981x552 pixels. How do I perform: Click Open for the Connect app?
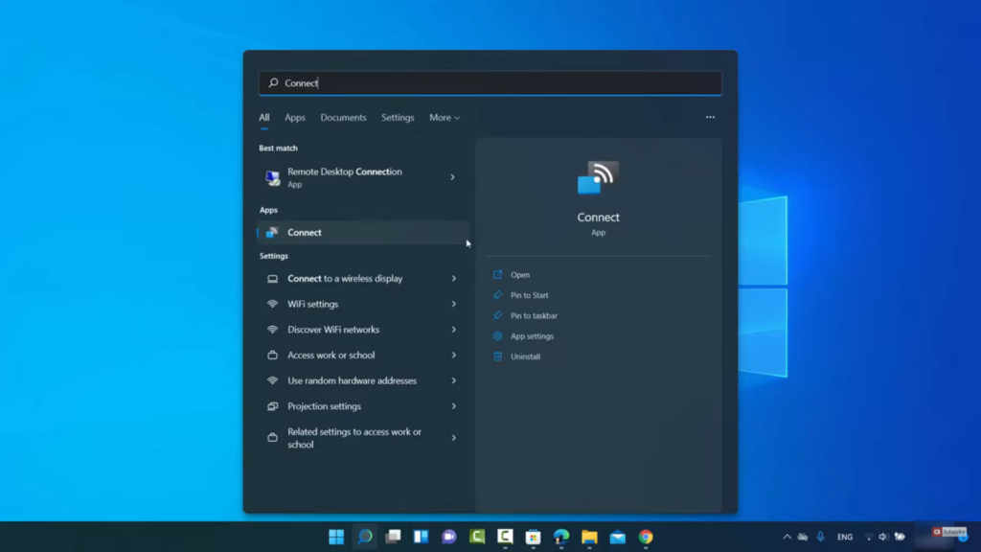[x=520, y=275]
